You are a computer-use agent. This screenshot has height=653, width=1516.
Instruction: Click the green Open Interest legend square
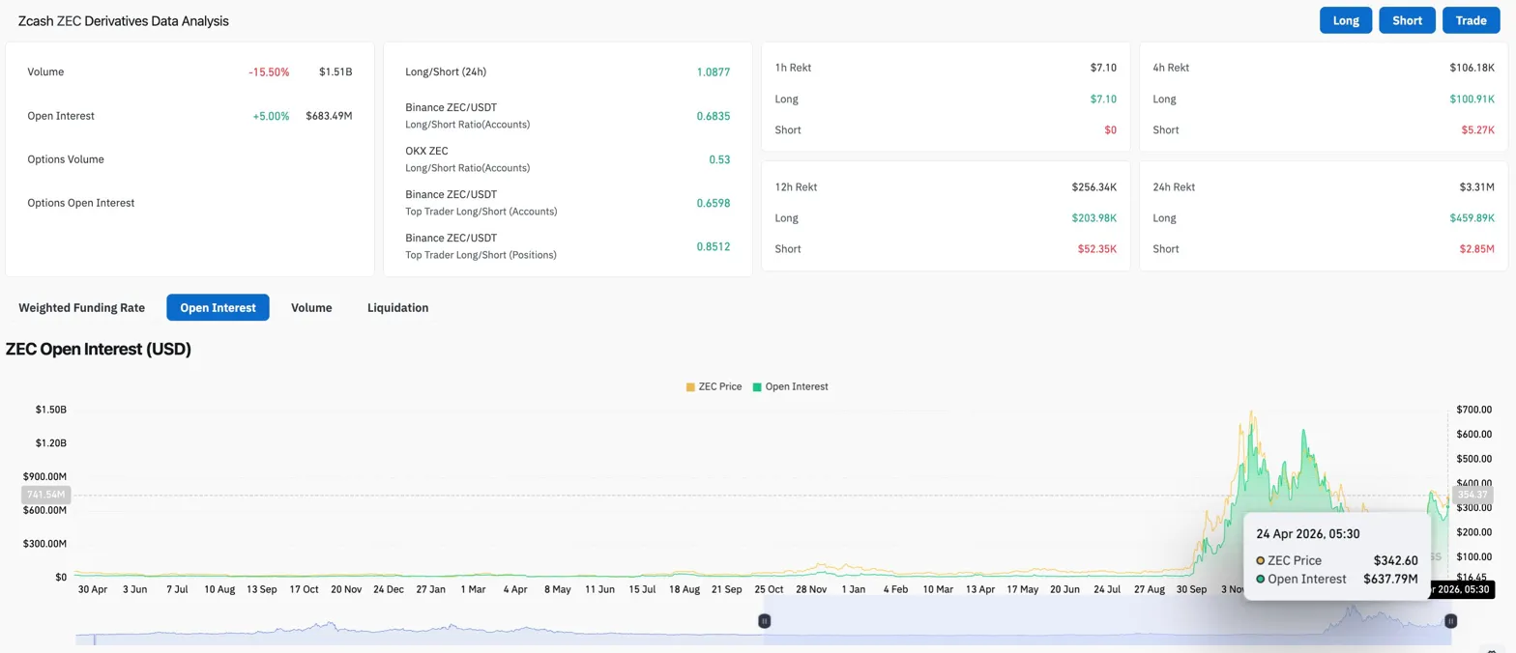point(758,386)
